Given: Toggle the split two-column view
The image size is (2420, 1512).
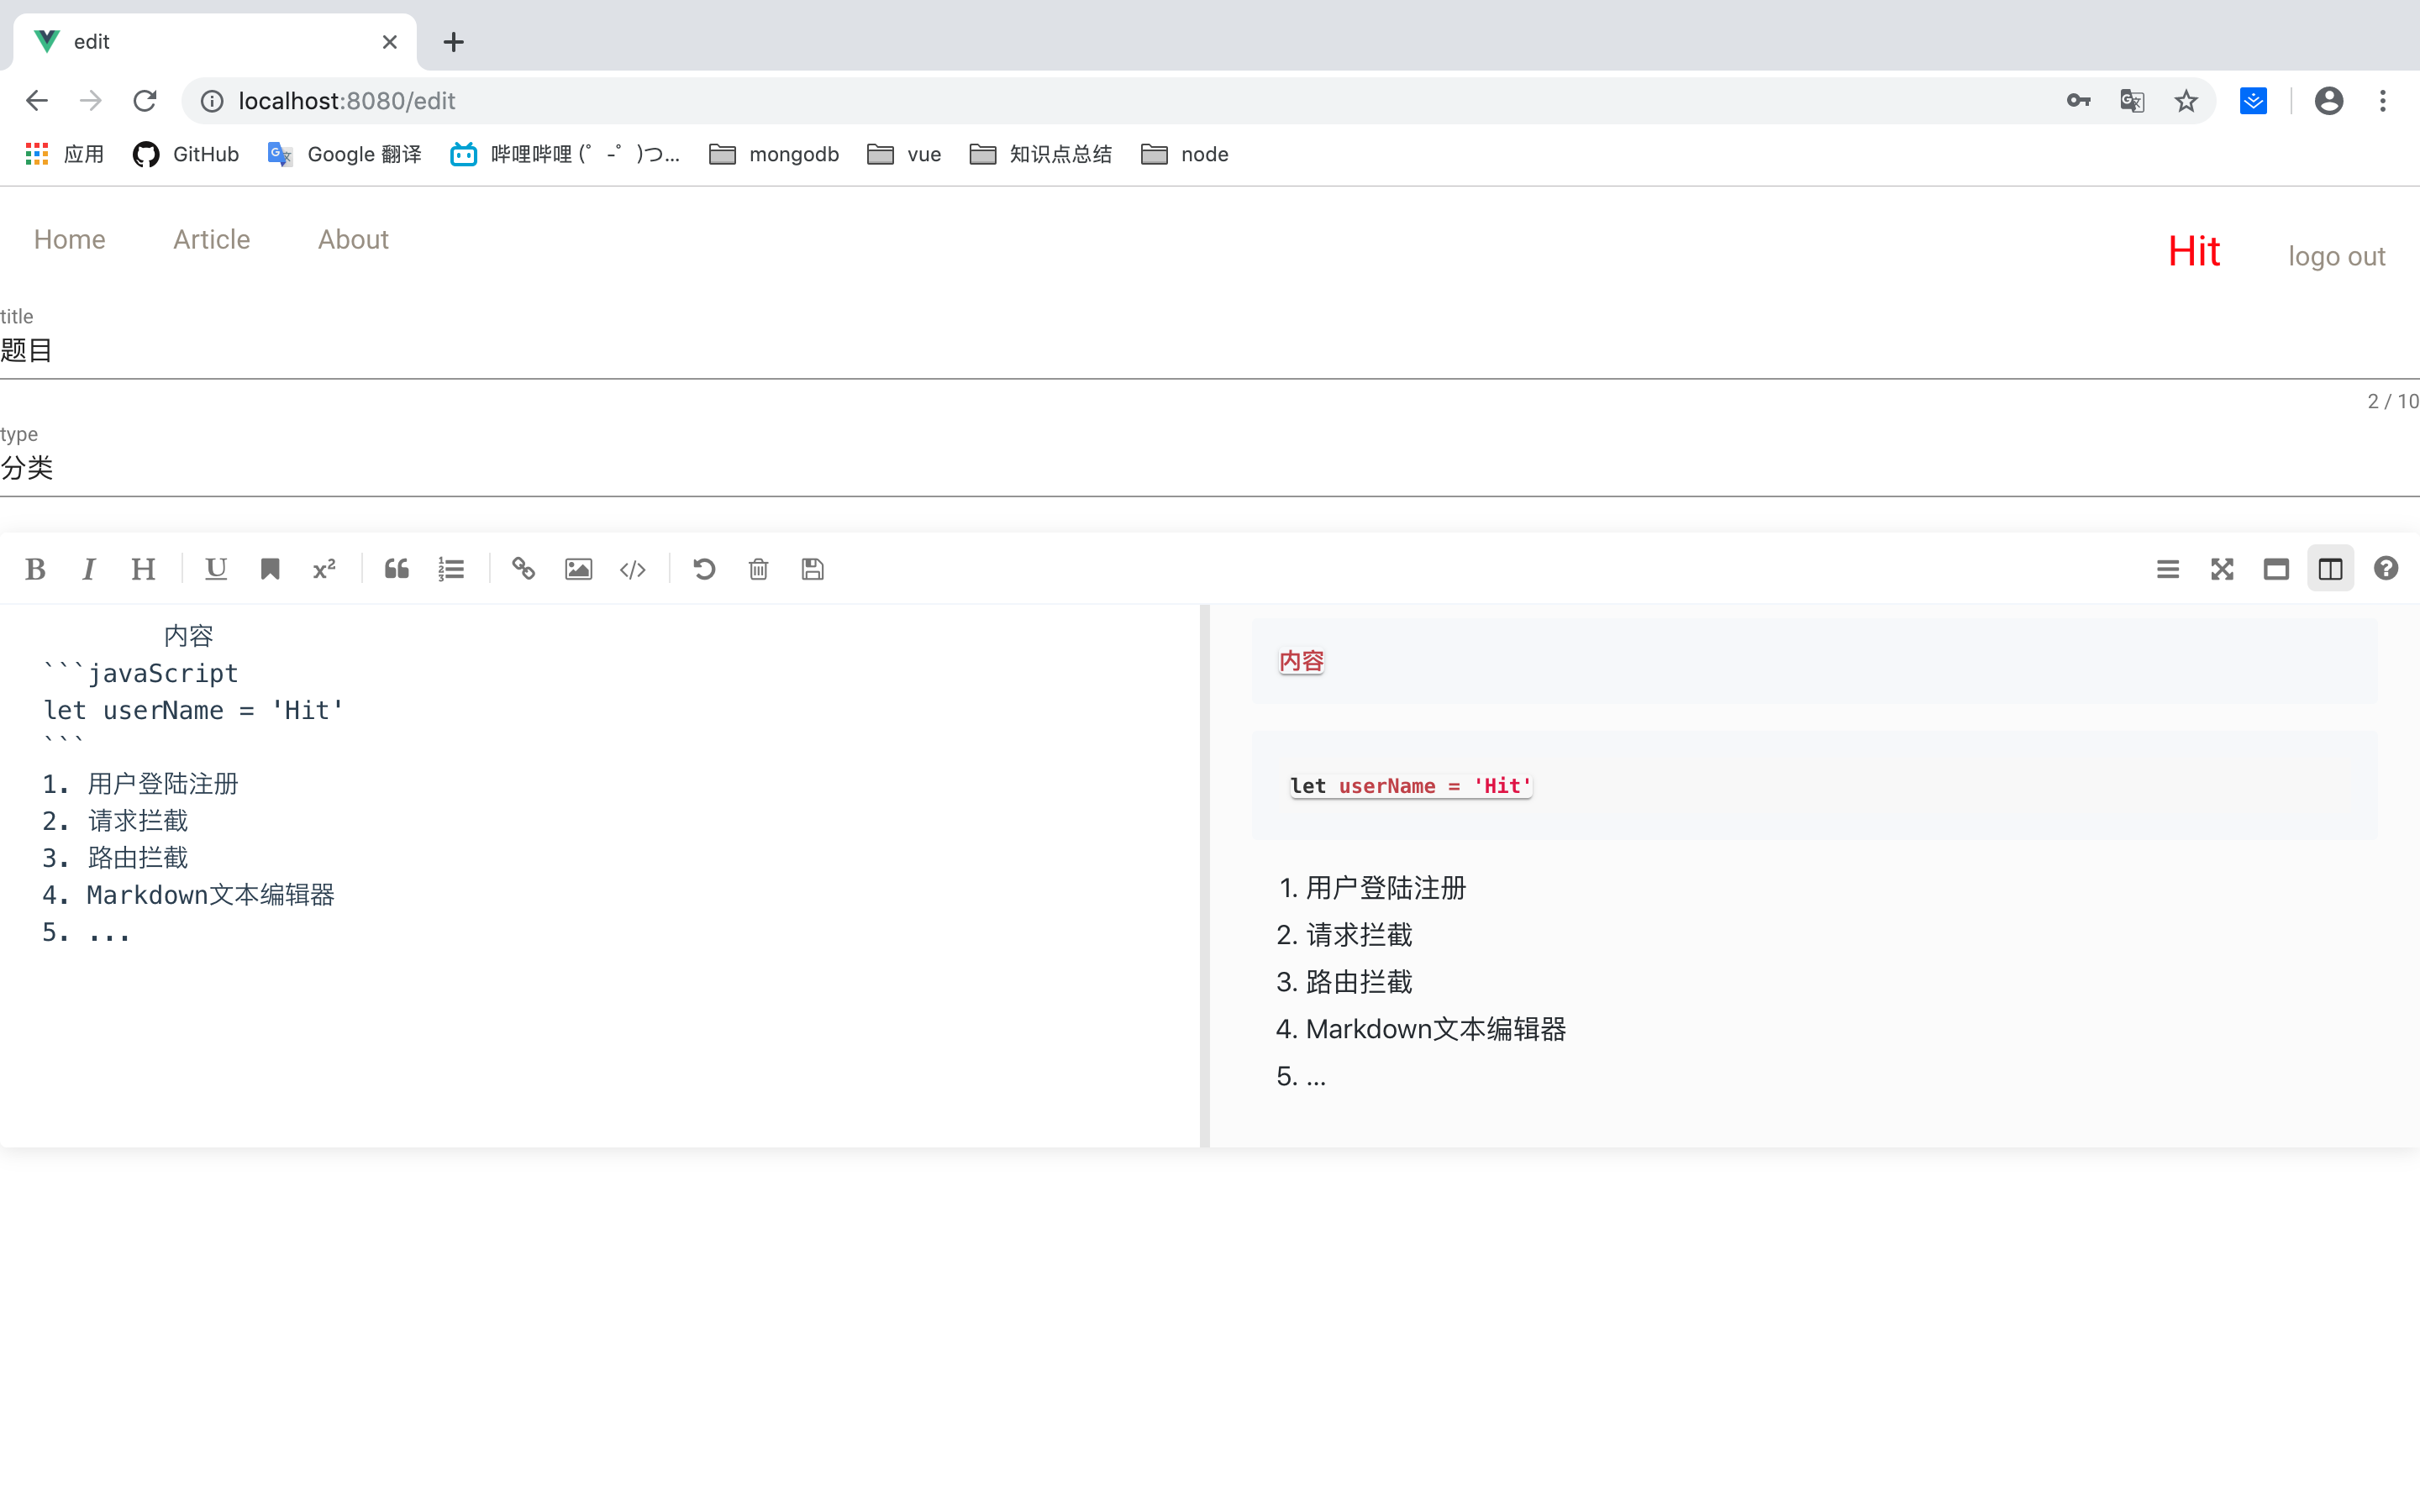Looking at the screenshot, I should (2331, 569).
